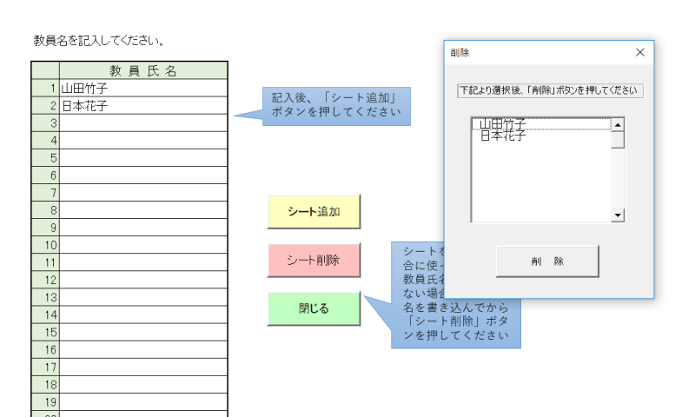Viewport: 695px width, 417px height.
Task: Click the yellow シート追加 button
Action: pos(313,212)
